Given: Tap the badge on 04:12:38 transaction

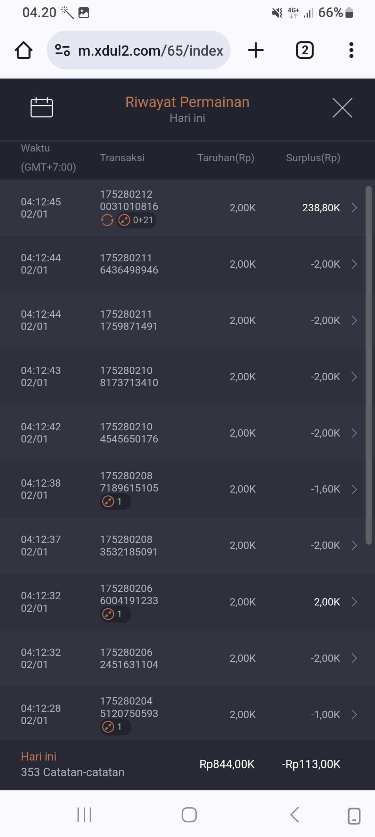Looking at the screenshot, I should coord(115,502).
